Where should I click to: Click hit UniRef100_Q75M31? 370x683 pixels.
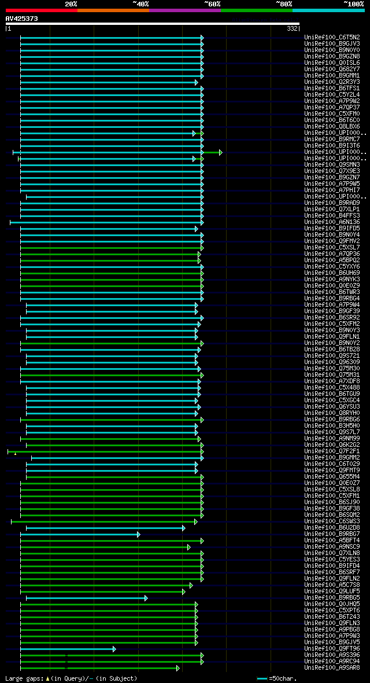[x=332, y=375]
